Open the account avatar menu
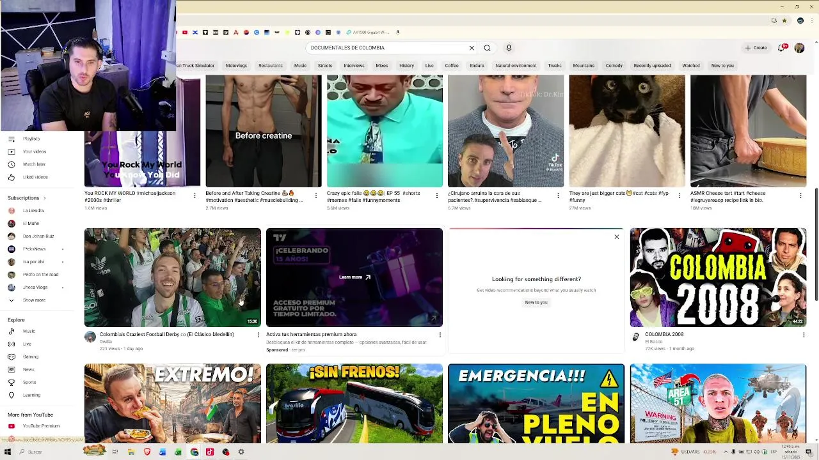819x460 pixels. click(799, 48)
